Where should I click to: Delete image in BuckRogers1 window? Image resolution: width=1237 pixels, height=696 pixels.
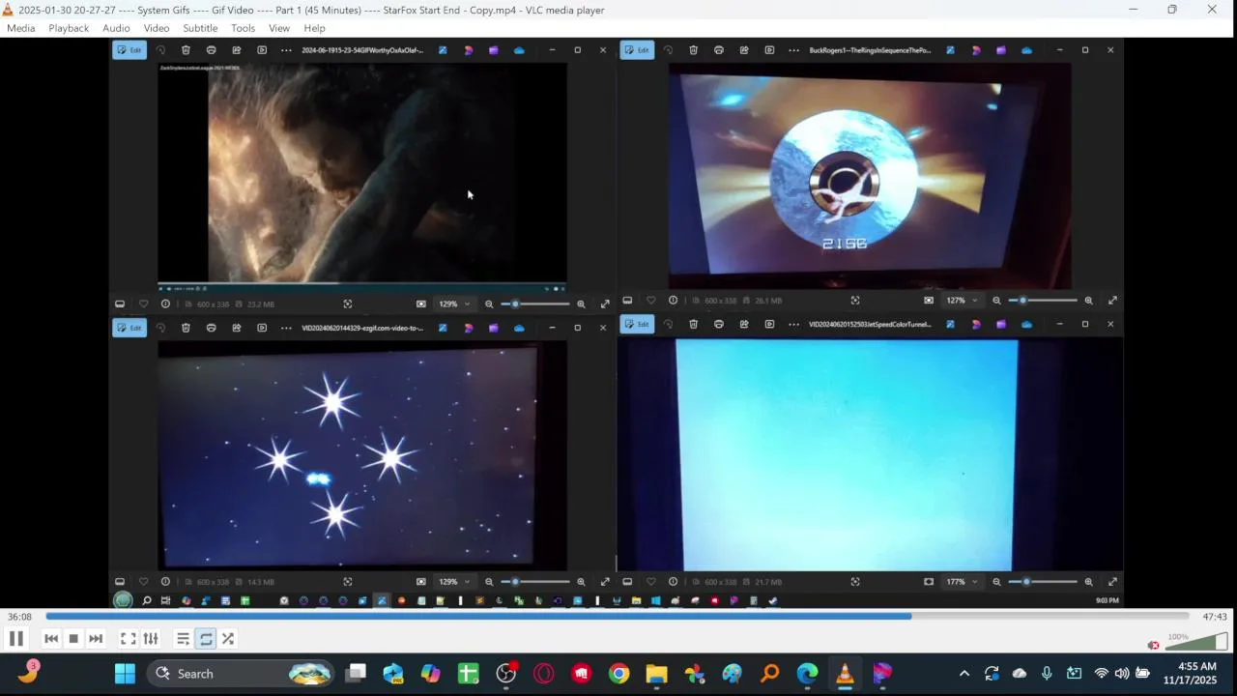click(x=693, y=50)
